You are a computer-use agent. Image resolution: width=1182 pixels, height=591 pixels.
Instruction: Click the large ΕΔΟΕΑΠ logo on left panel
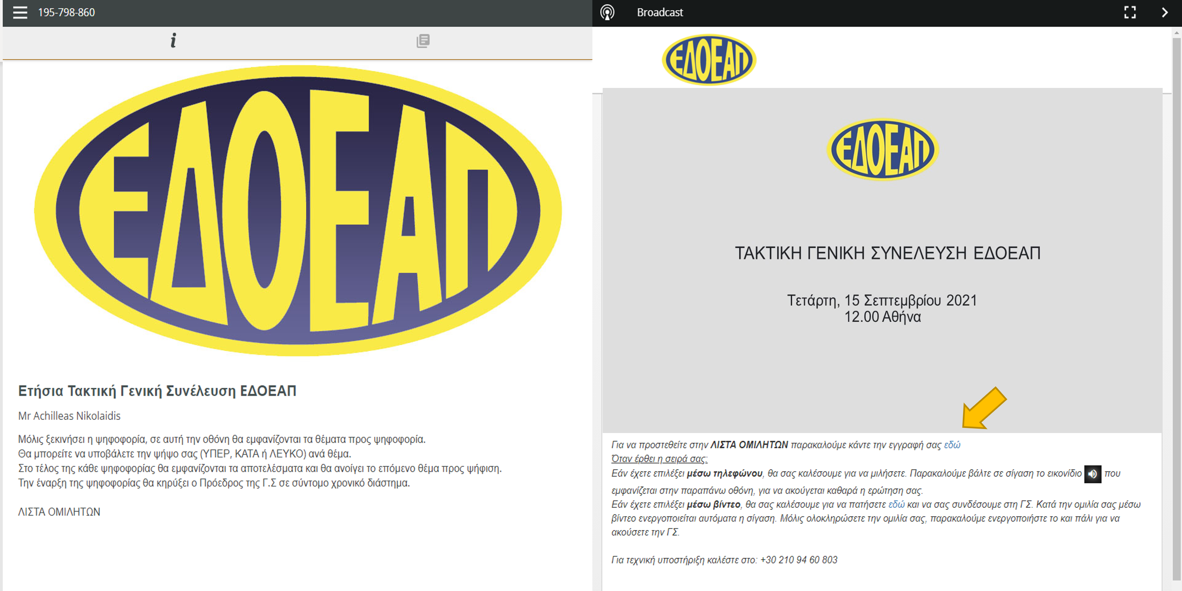(298, 210)
